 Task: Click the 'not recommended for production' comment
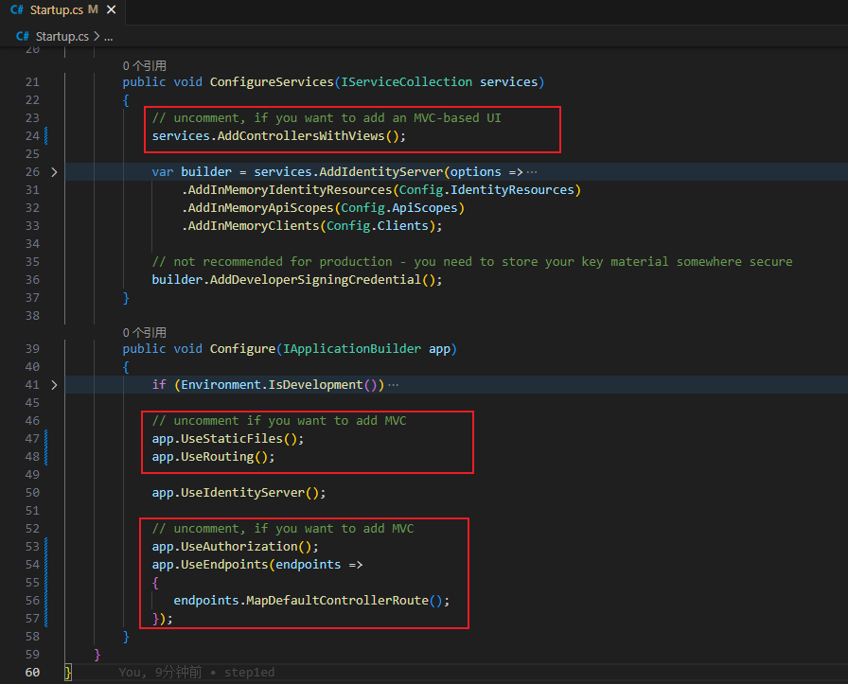click(472, 262)
